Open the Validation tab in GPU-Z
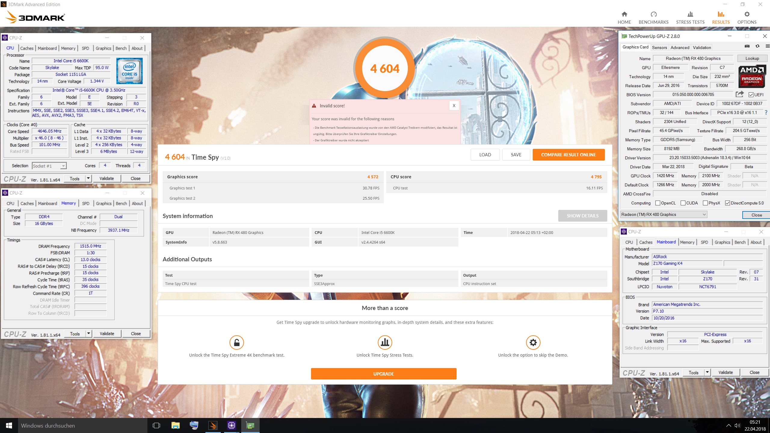Viewport: 770px width, 433px height. 702,48
